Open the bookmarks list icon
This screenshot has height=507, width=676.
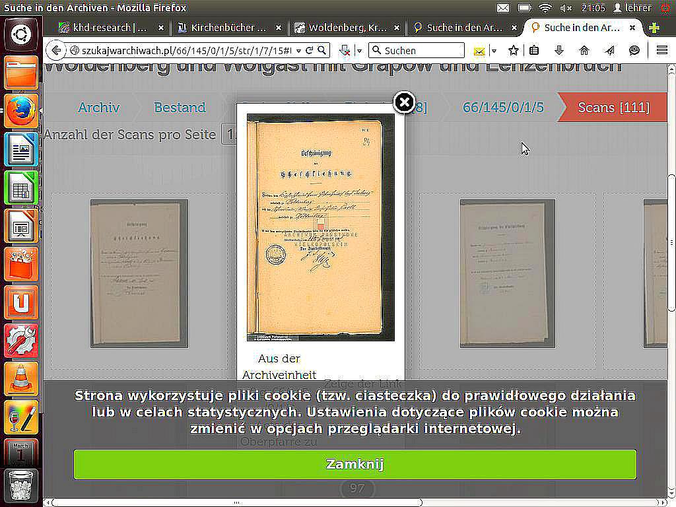point(535,50)
